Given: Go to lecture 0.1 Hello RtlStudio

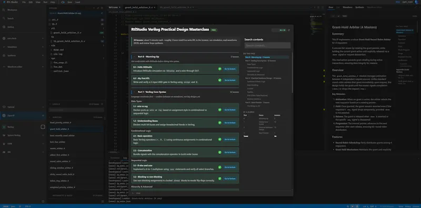Looking at the screenshot, I should [x=230, y=69].
